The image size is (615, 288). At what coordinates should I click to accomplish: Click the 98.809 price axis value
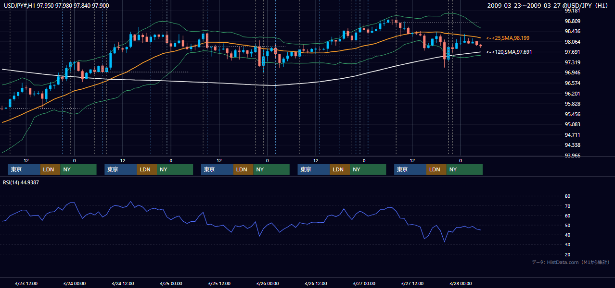[x=574, y=21]
